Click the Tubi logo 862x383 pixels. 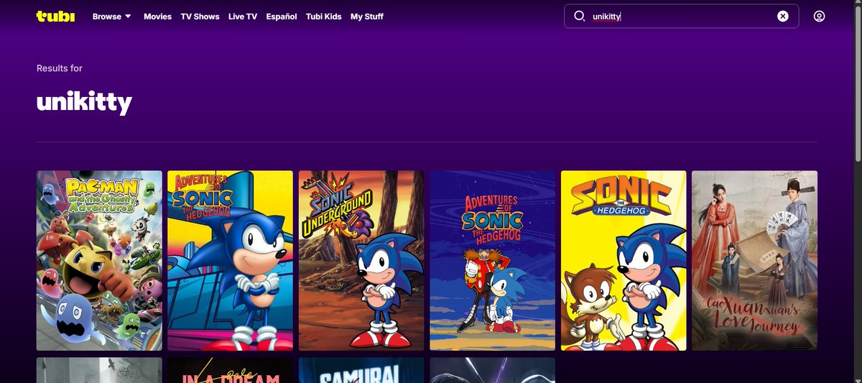55,16
